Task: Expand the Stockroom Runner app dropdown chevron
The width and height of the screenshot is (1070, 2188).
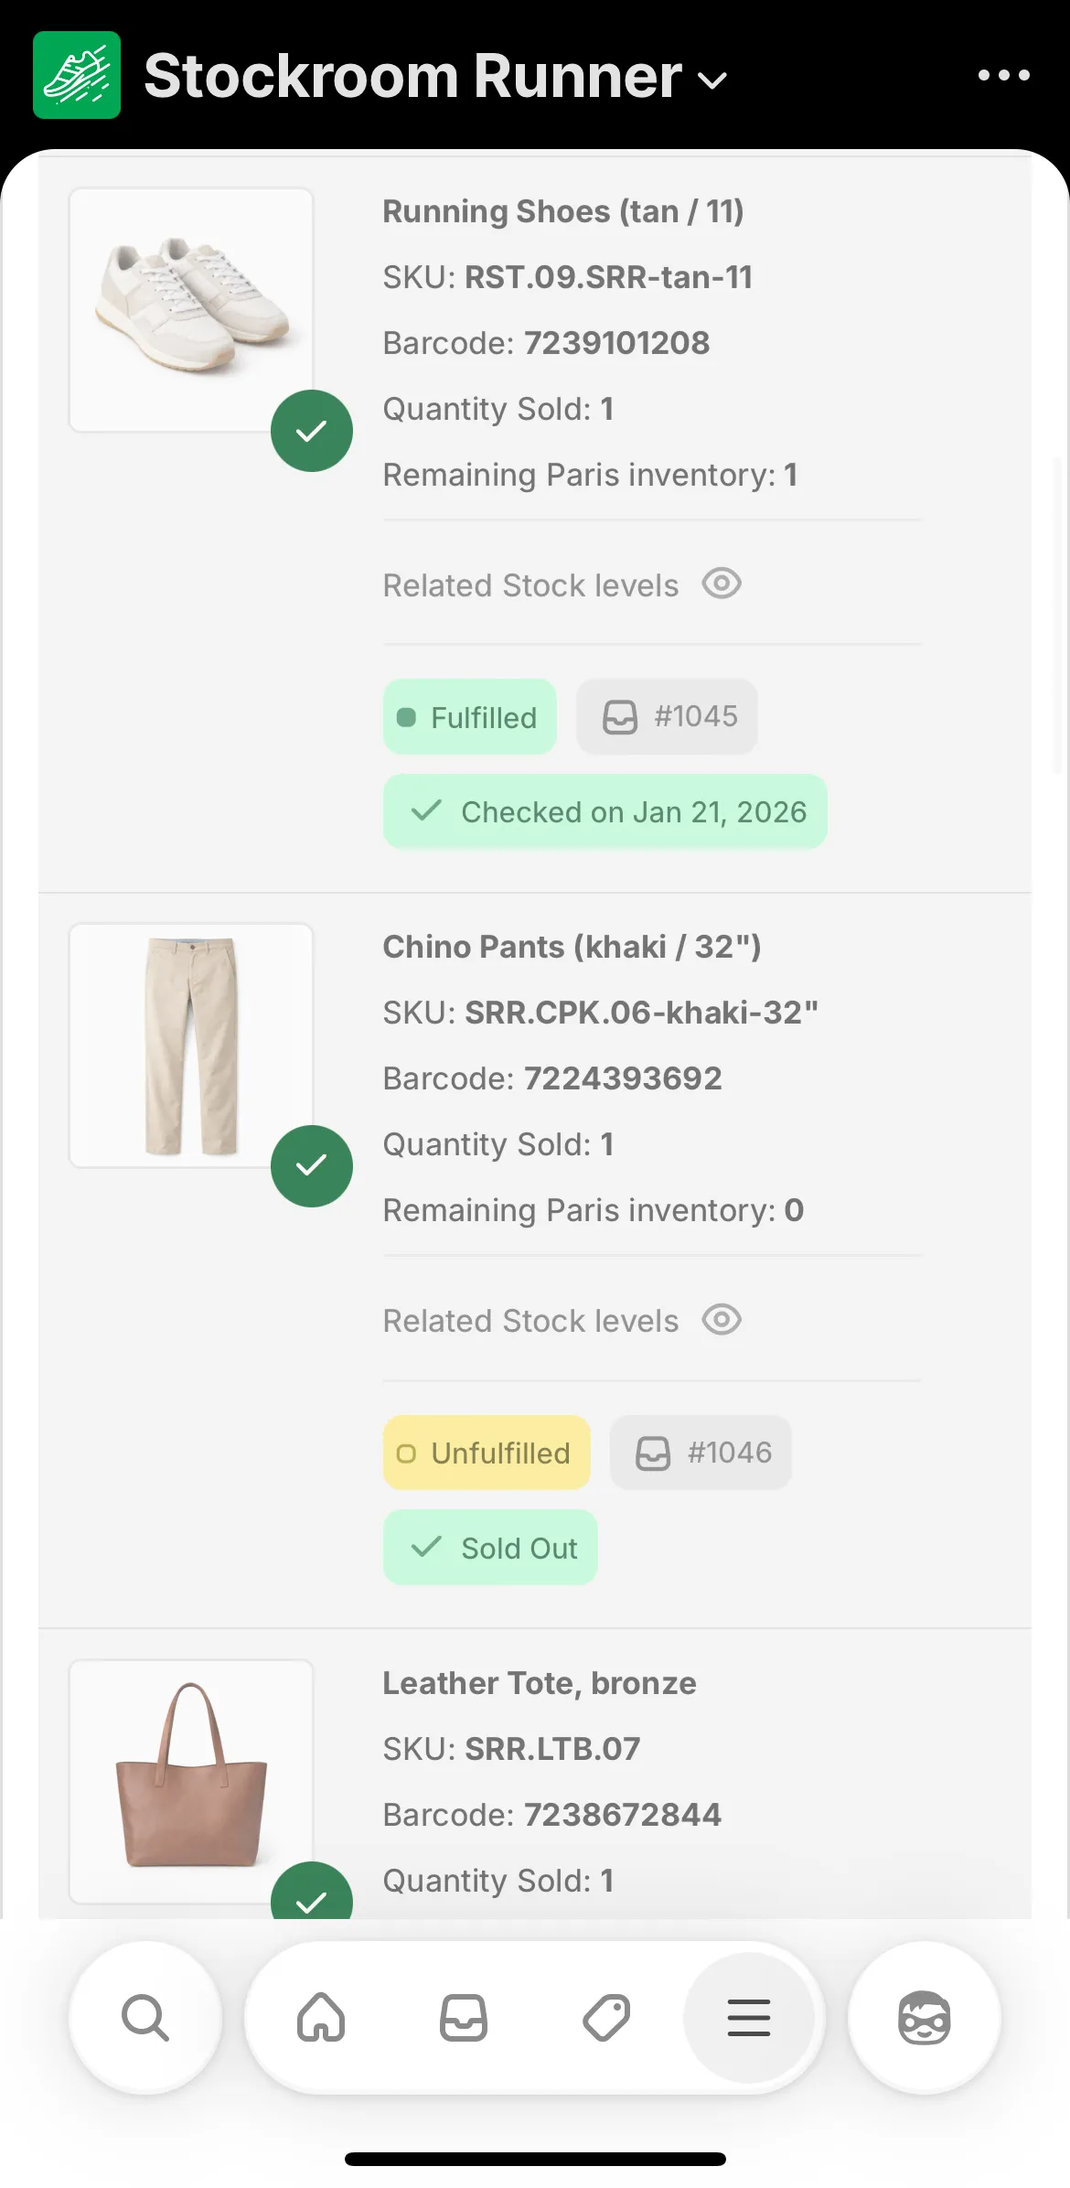Action: coord(712,80)
